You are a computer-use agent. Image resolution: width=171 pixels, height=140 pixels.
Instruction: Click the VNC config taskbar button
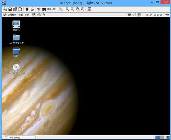(20, 138)
